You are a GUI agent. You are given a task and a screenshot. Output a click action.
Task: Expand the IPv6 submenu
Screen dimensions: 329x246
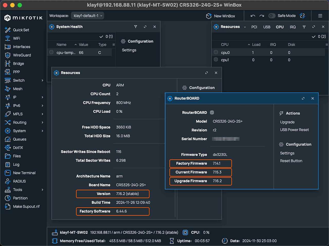[x=42, y=106]
